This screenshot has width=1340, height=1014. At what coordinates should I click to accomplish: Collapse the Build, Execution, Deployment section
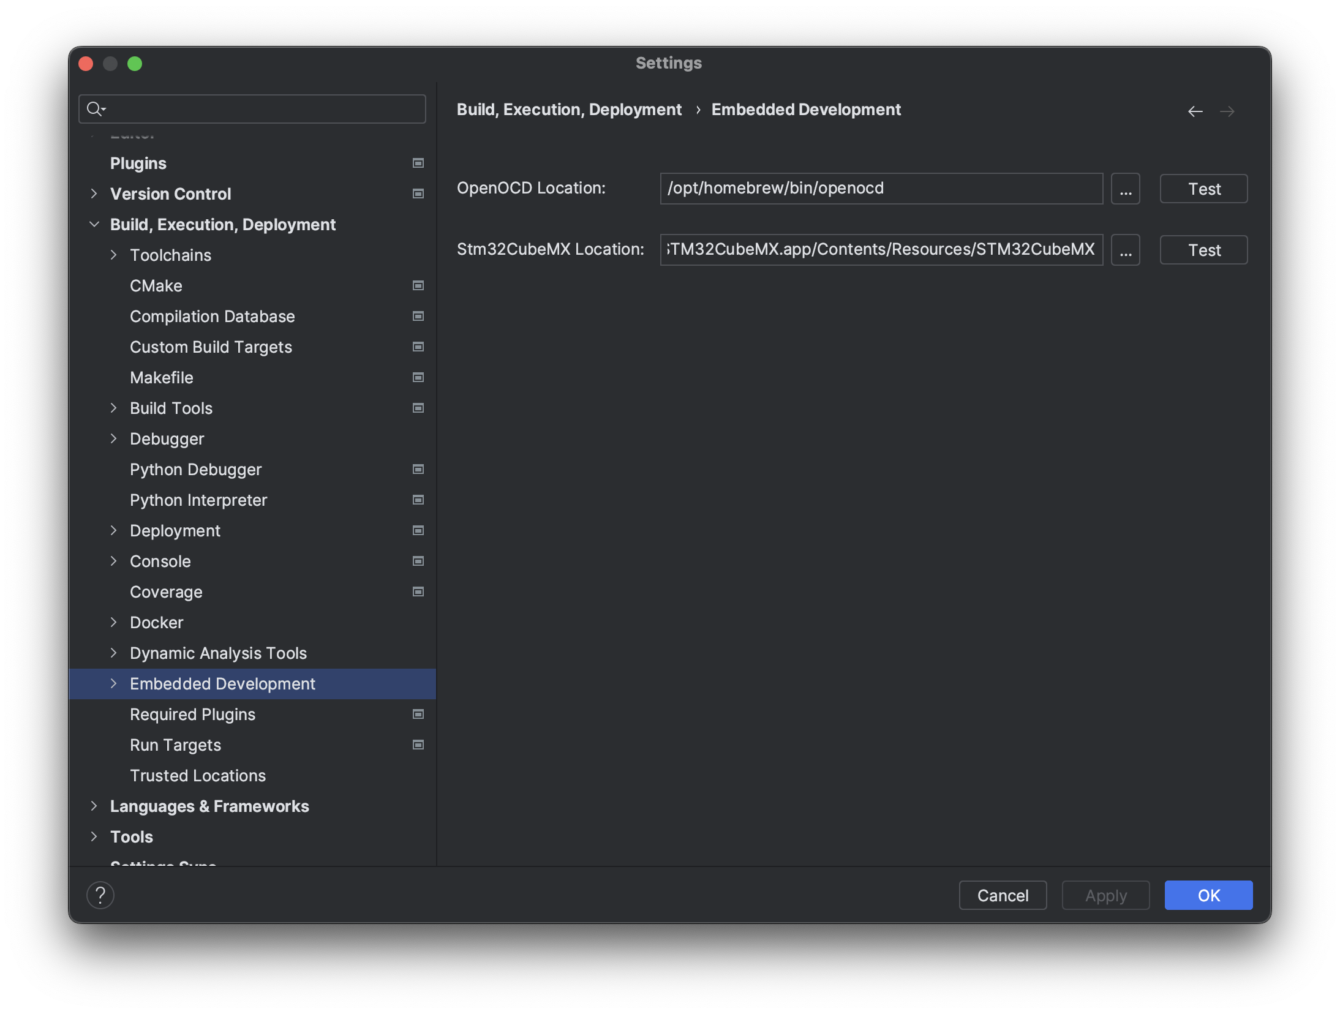coord(95,224)
